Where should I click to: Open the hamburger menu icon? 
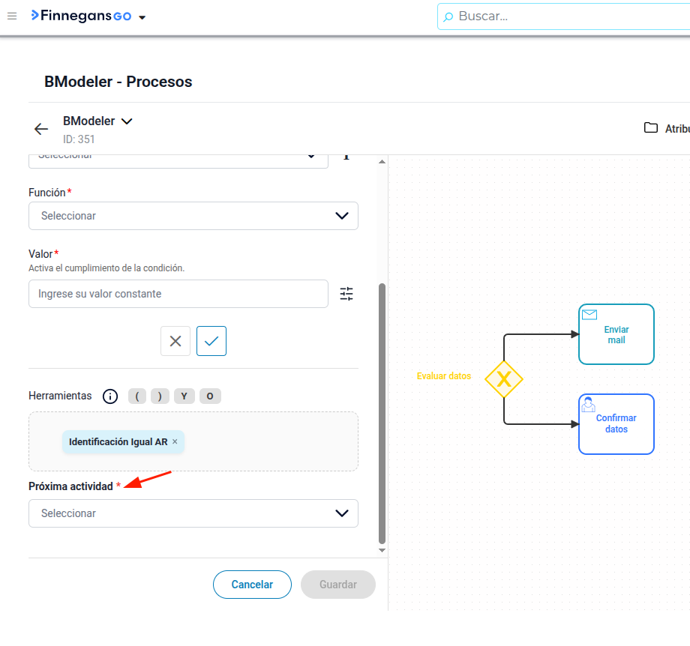click(12, 16)
